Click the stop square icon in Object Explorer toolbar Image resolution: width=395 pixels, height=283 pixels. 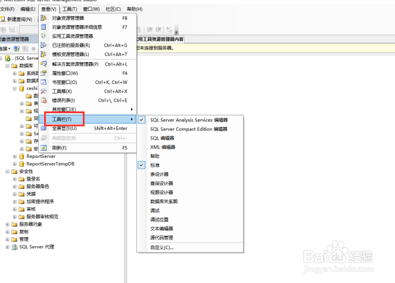(33, 48)
